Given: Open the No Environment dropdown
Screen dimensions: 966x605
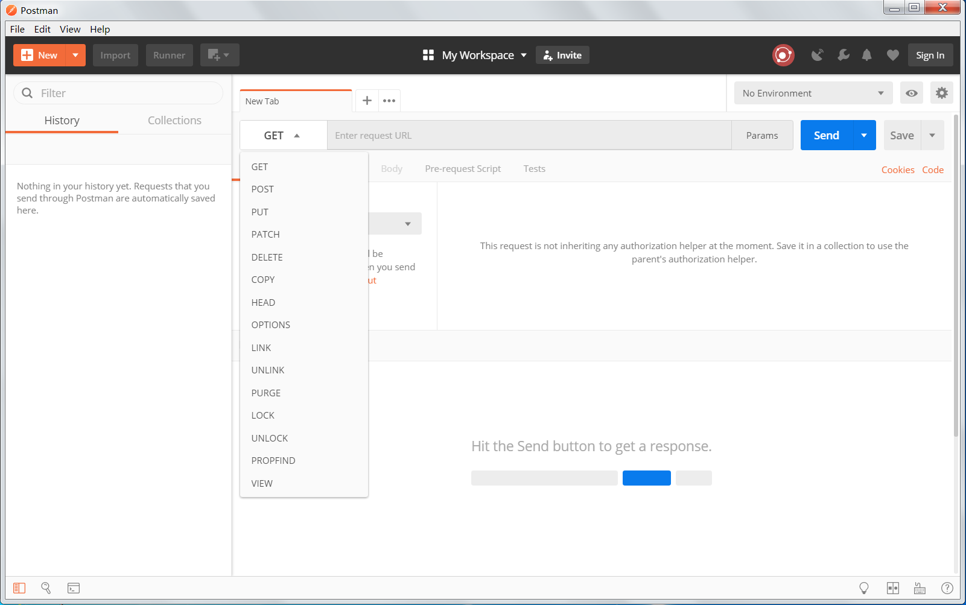Looking at the screenshot, I should [x=813, y=93].
